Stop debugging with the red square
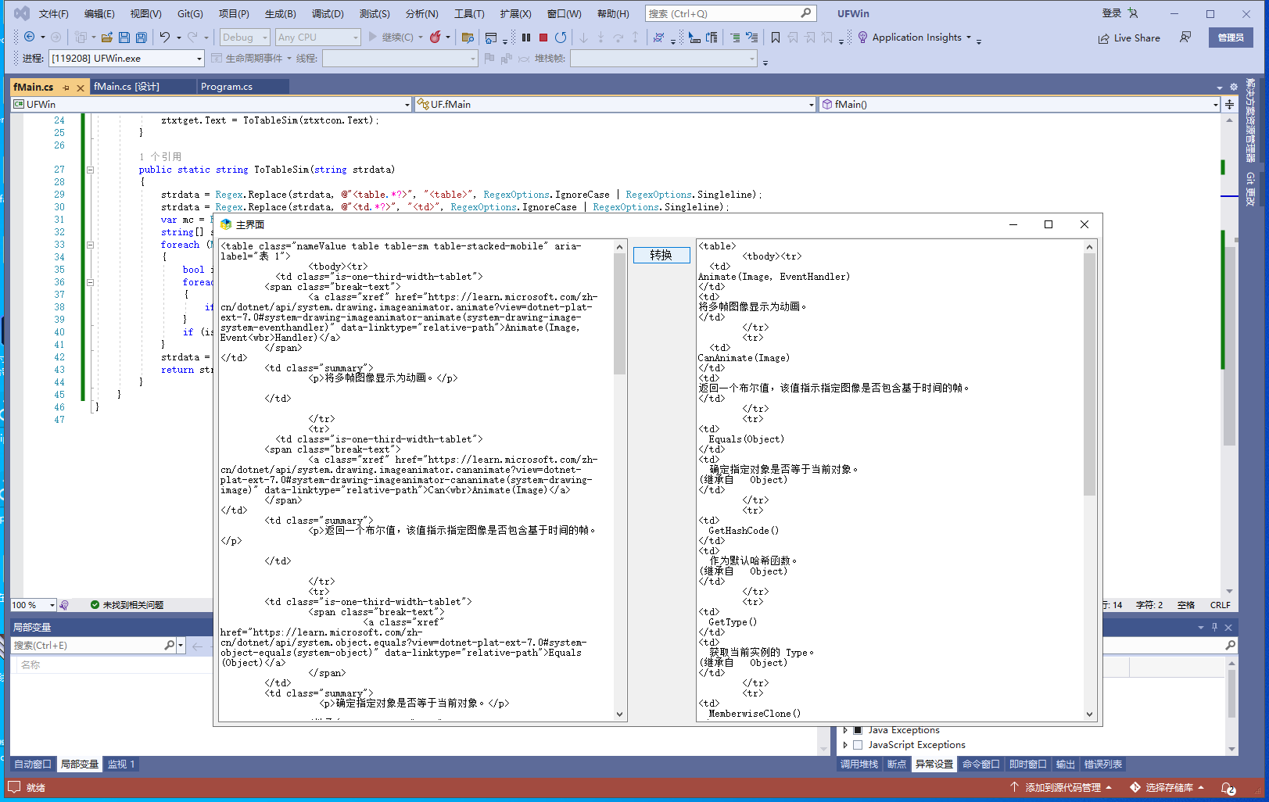This screenshot has height=802, width=1269. 543,37
